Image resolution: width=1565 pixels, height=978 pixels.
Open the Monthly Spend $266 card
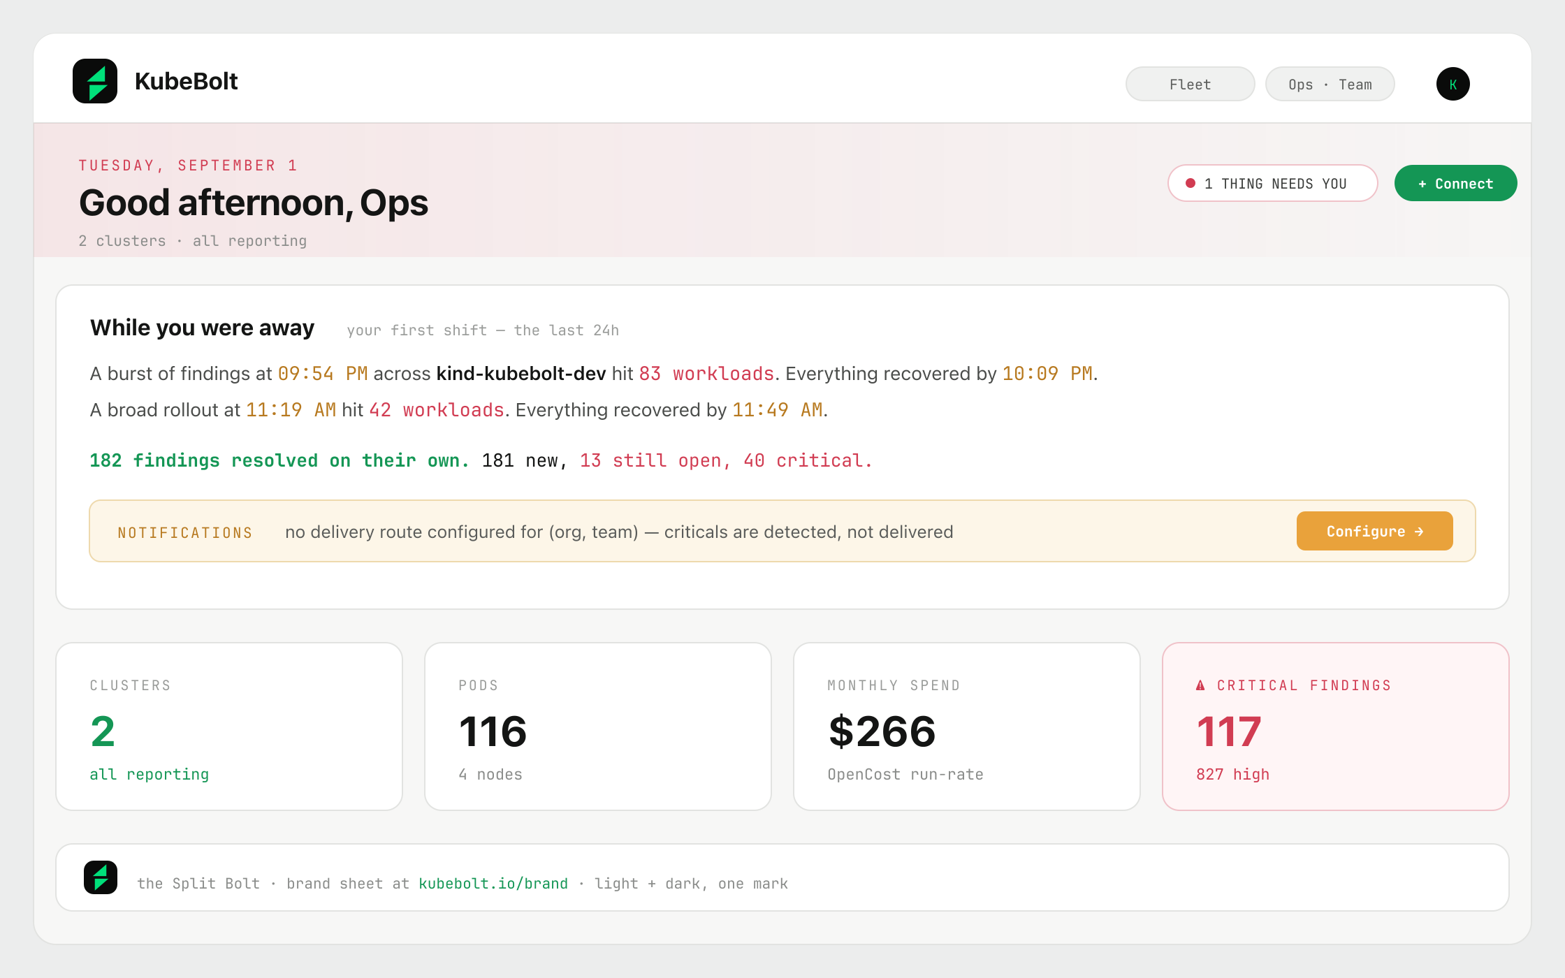coord(967,727)
